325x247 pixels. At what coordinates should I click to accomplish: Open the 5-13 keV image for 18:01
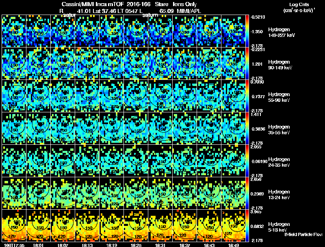39,226
